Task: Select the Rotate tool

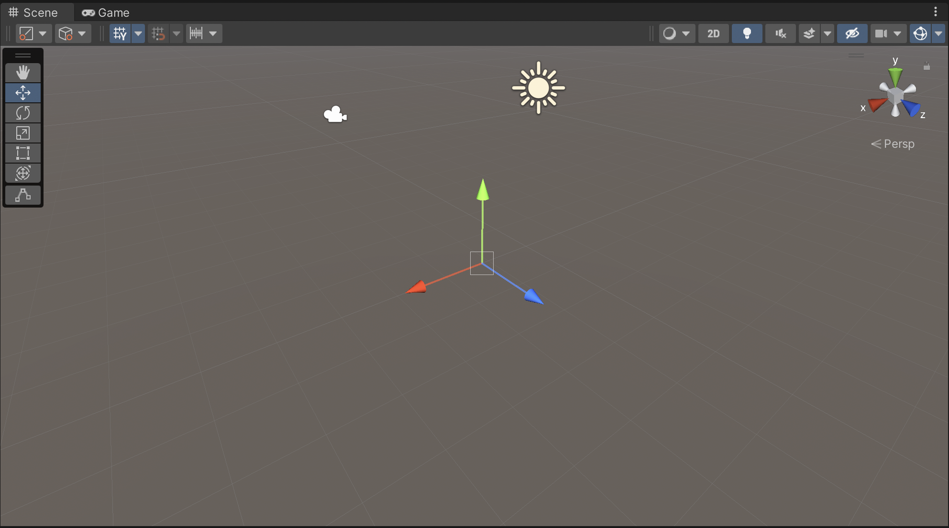Action: [22, 113]
